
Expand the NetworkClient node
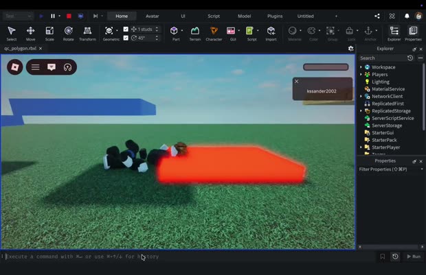(361, 96)
